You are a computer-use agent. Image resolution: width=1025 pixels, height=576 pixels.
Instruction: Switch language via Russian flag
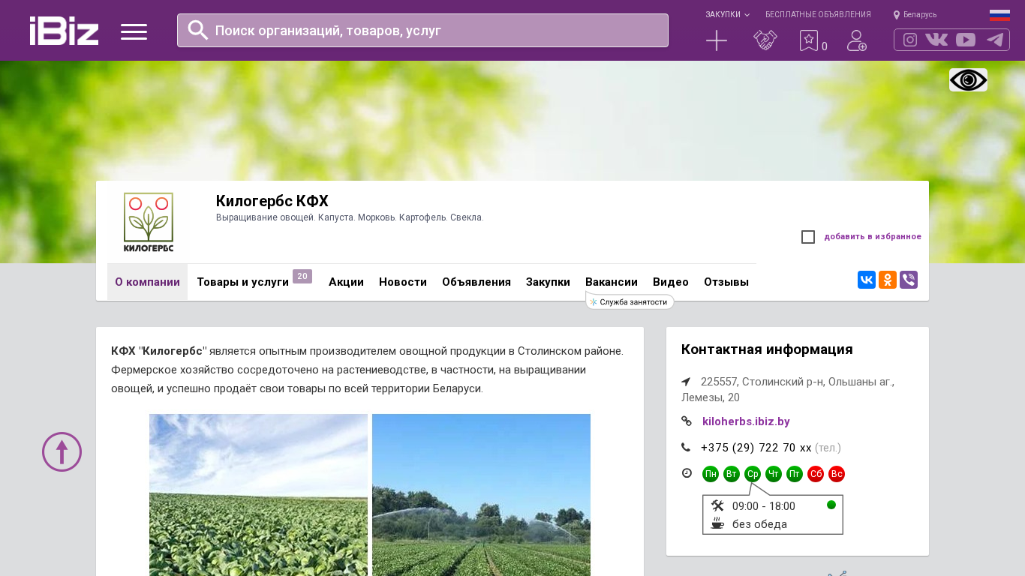999,15
